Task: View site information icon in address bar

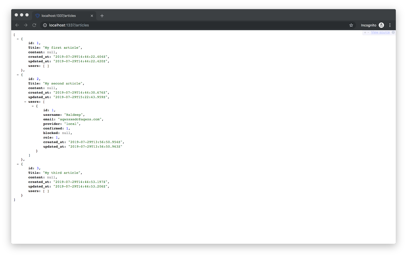Action: tap(45, 25)
